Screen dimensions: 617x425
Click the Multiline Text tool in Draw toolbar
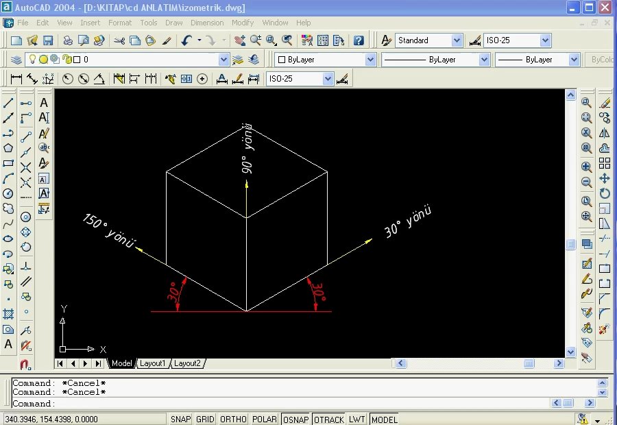(x=8, y=344)
